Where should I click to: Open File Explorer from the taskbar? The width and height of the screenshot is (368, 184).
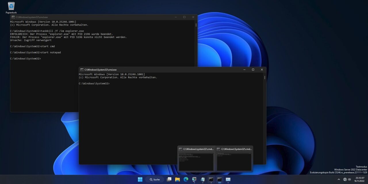pyautogui.click(x=177, y=179)
